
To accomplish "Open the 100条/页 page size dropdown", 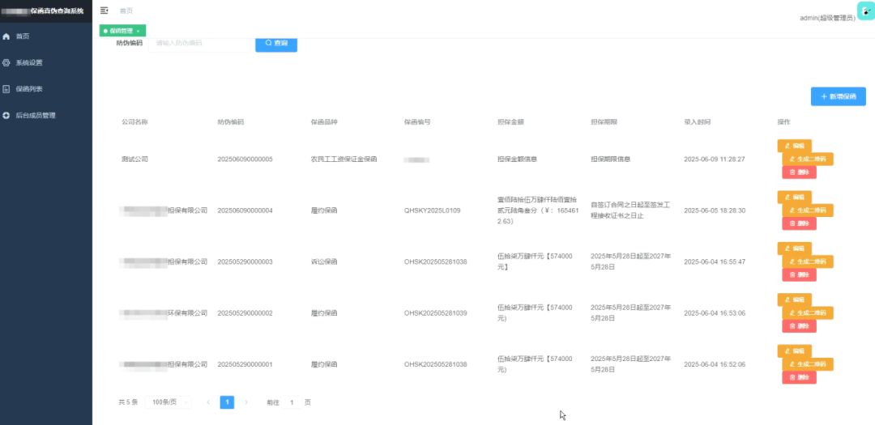I will pos(168,402).
